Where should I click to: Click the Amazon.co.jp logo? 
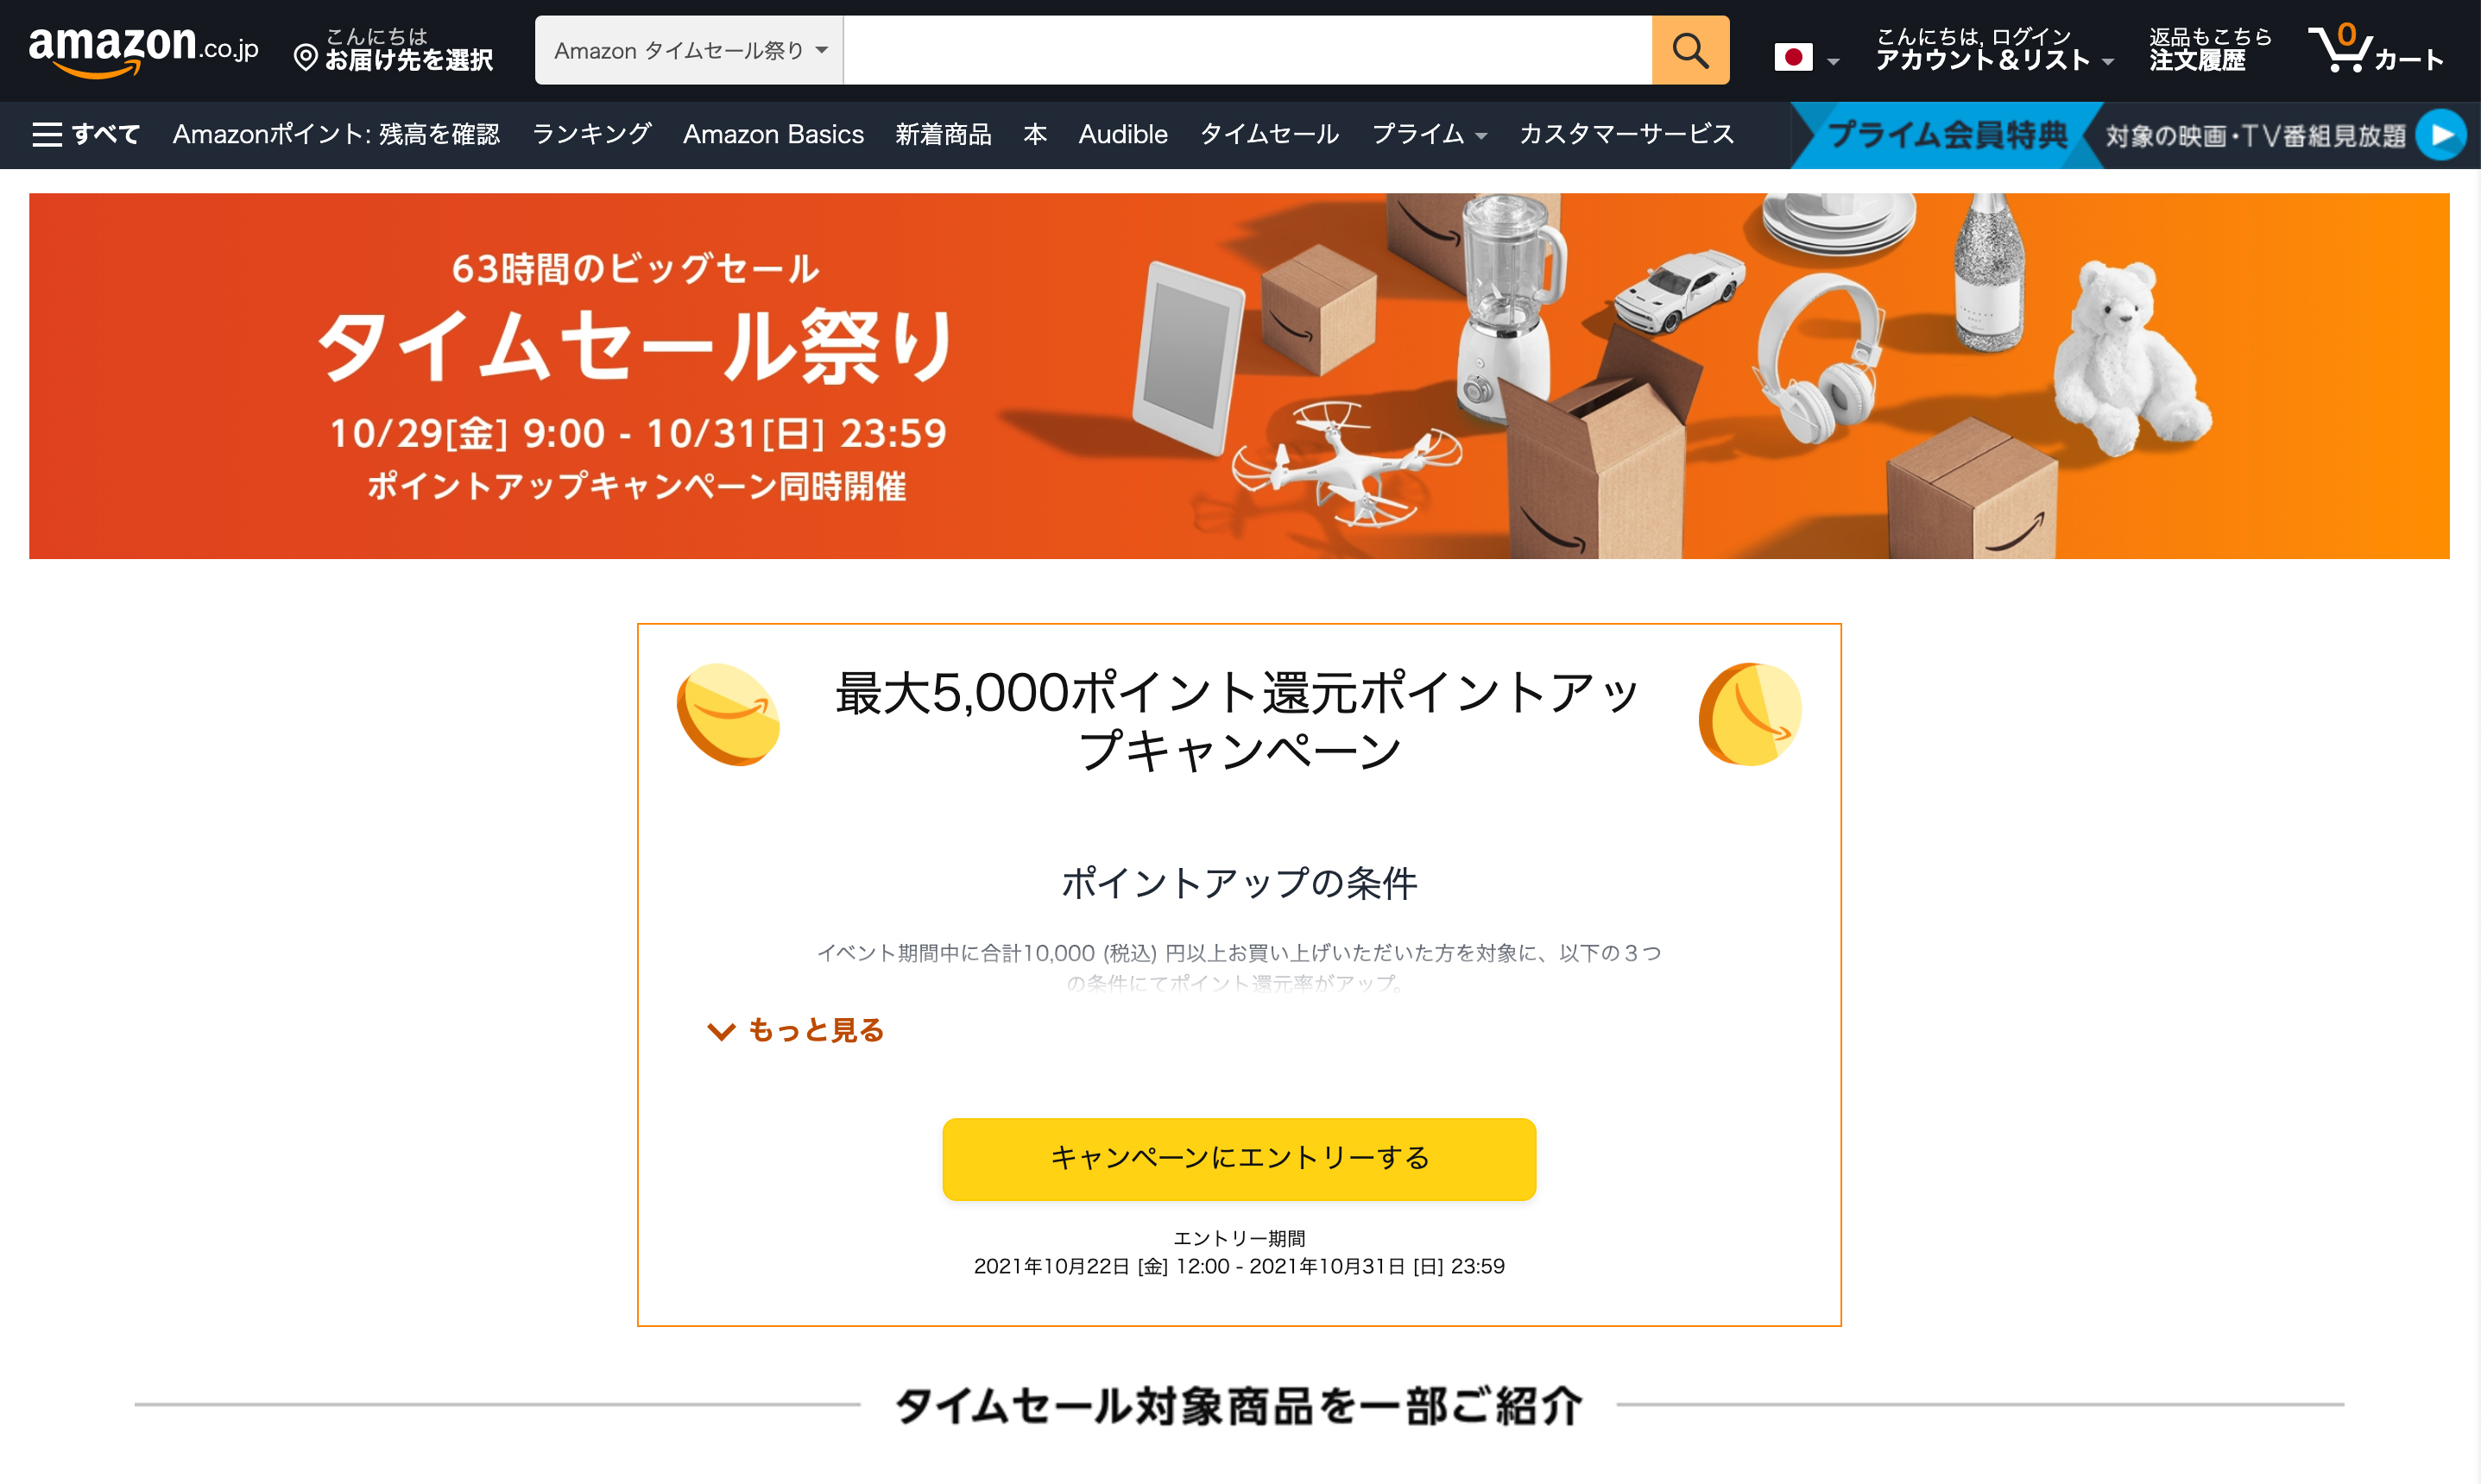143,50
